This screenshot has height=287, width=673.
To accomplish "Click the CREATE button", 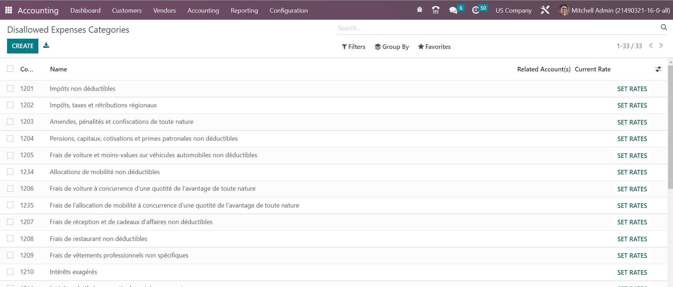I will (23, 46).
